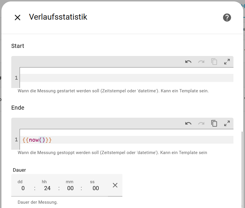Clear the Dauer duration value
Screen dimensions: 245x208
pyautogui.click(x=115, y=185)
